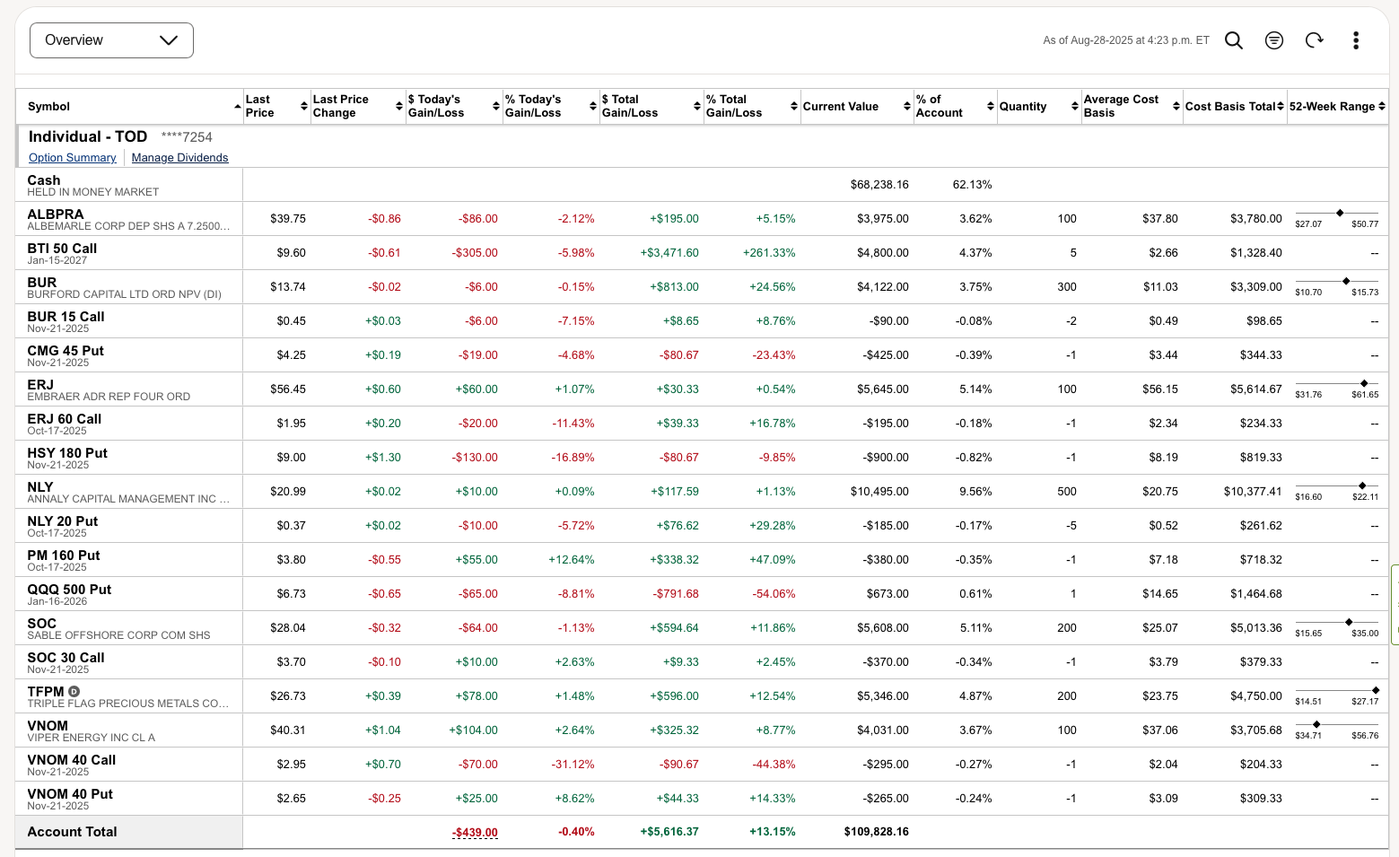1399x857 pixels.
Task: Click the Account Total row label
Action: pos(72,832)
